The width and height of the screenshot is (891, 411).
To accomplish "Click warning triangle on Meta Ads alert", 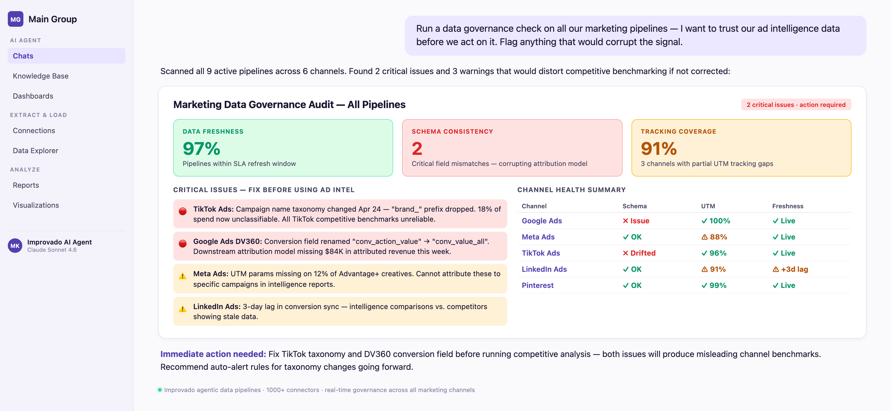I will 183,276.
